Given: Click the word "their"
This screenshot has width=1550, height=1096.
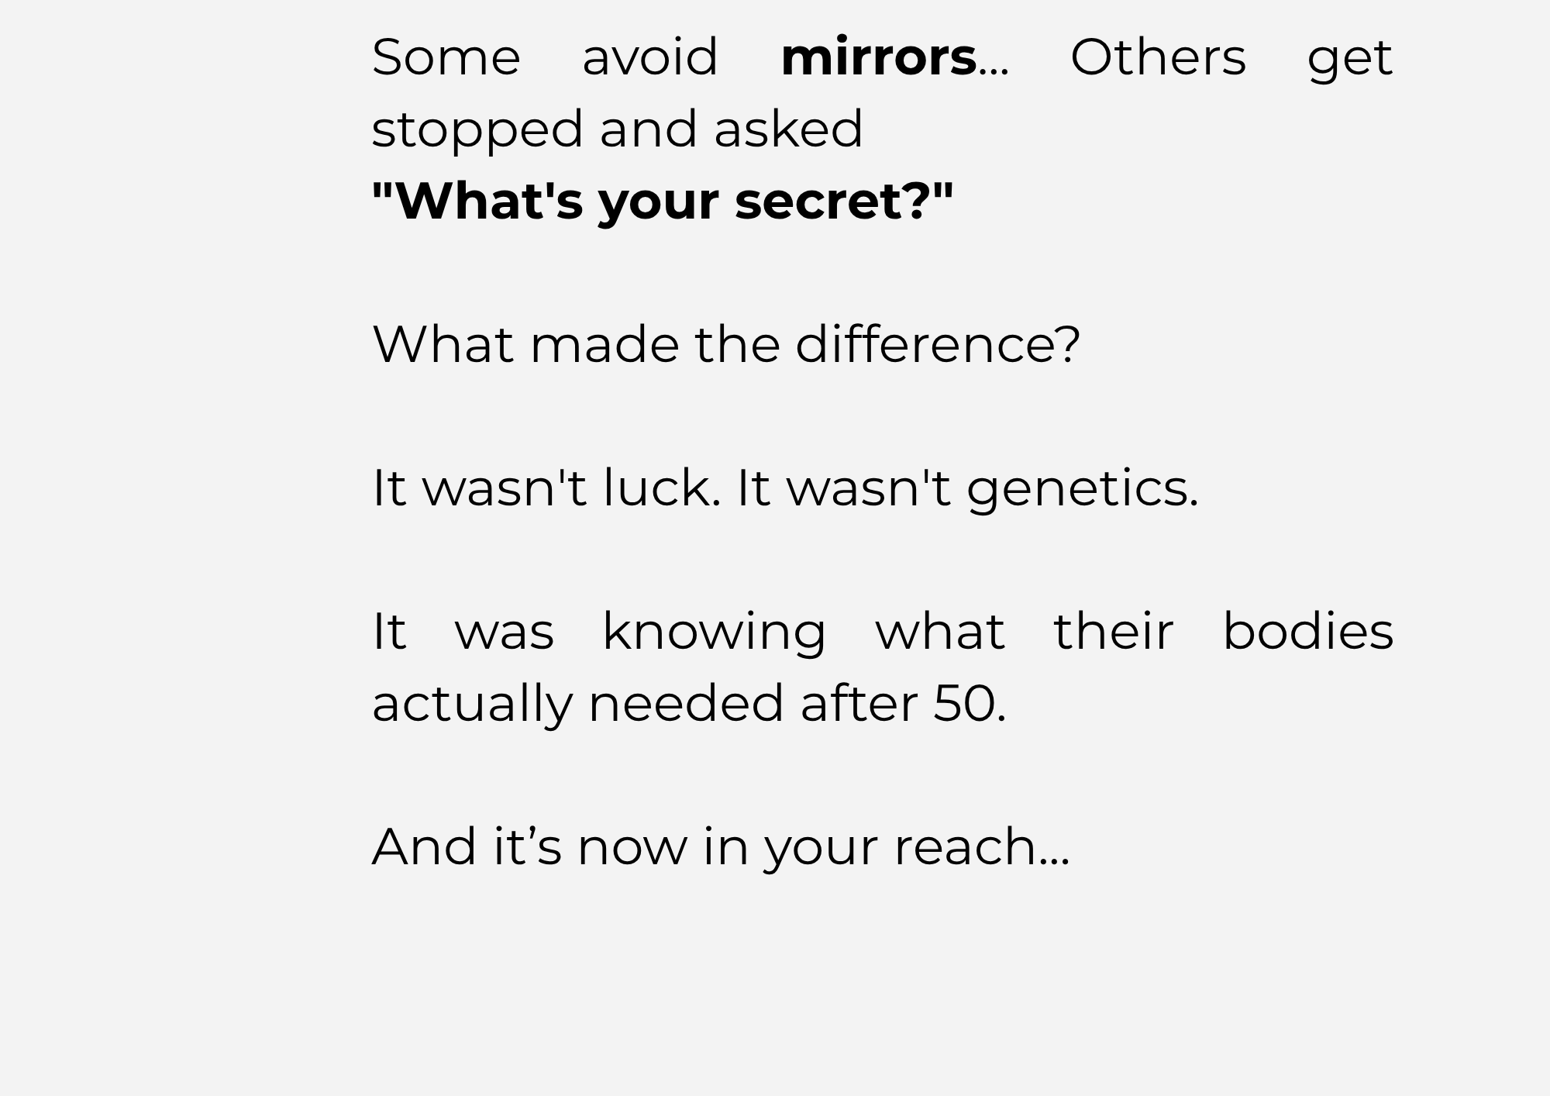Looking at the screenshot, I should coord(1113,632).
